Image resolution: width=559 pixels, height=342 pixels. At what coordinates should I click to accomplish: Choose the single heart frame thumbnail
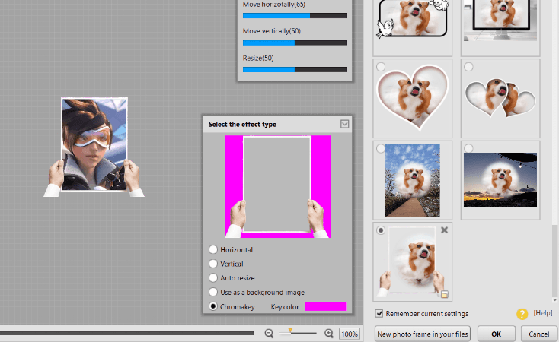pos(413,98)
